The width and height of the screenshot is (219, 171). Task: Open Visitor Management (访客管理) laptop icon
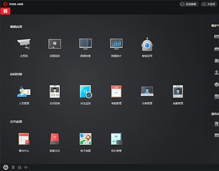147,92
